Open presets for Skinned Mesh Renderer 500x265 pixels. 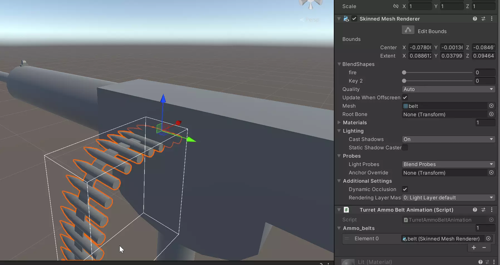tap(483, 19)
